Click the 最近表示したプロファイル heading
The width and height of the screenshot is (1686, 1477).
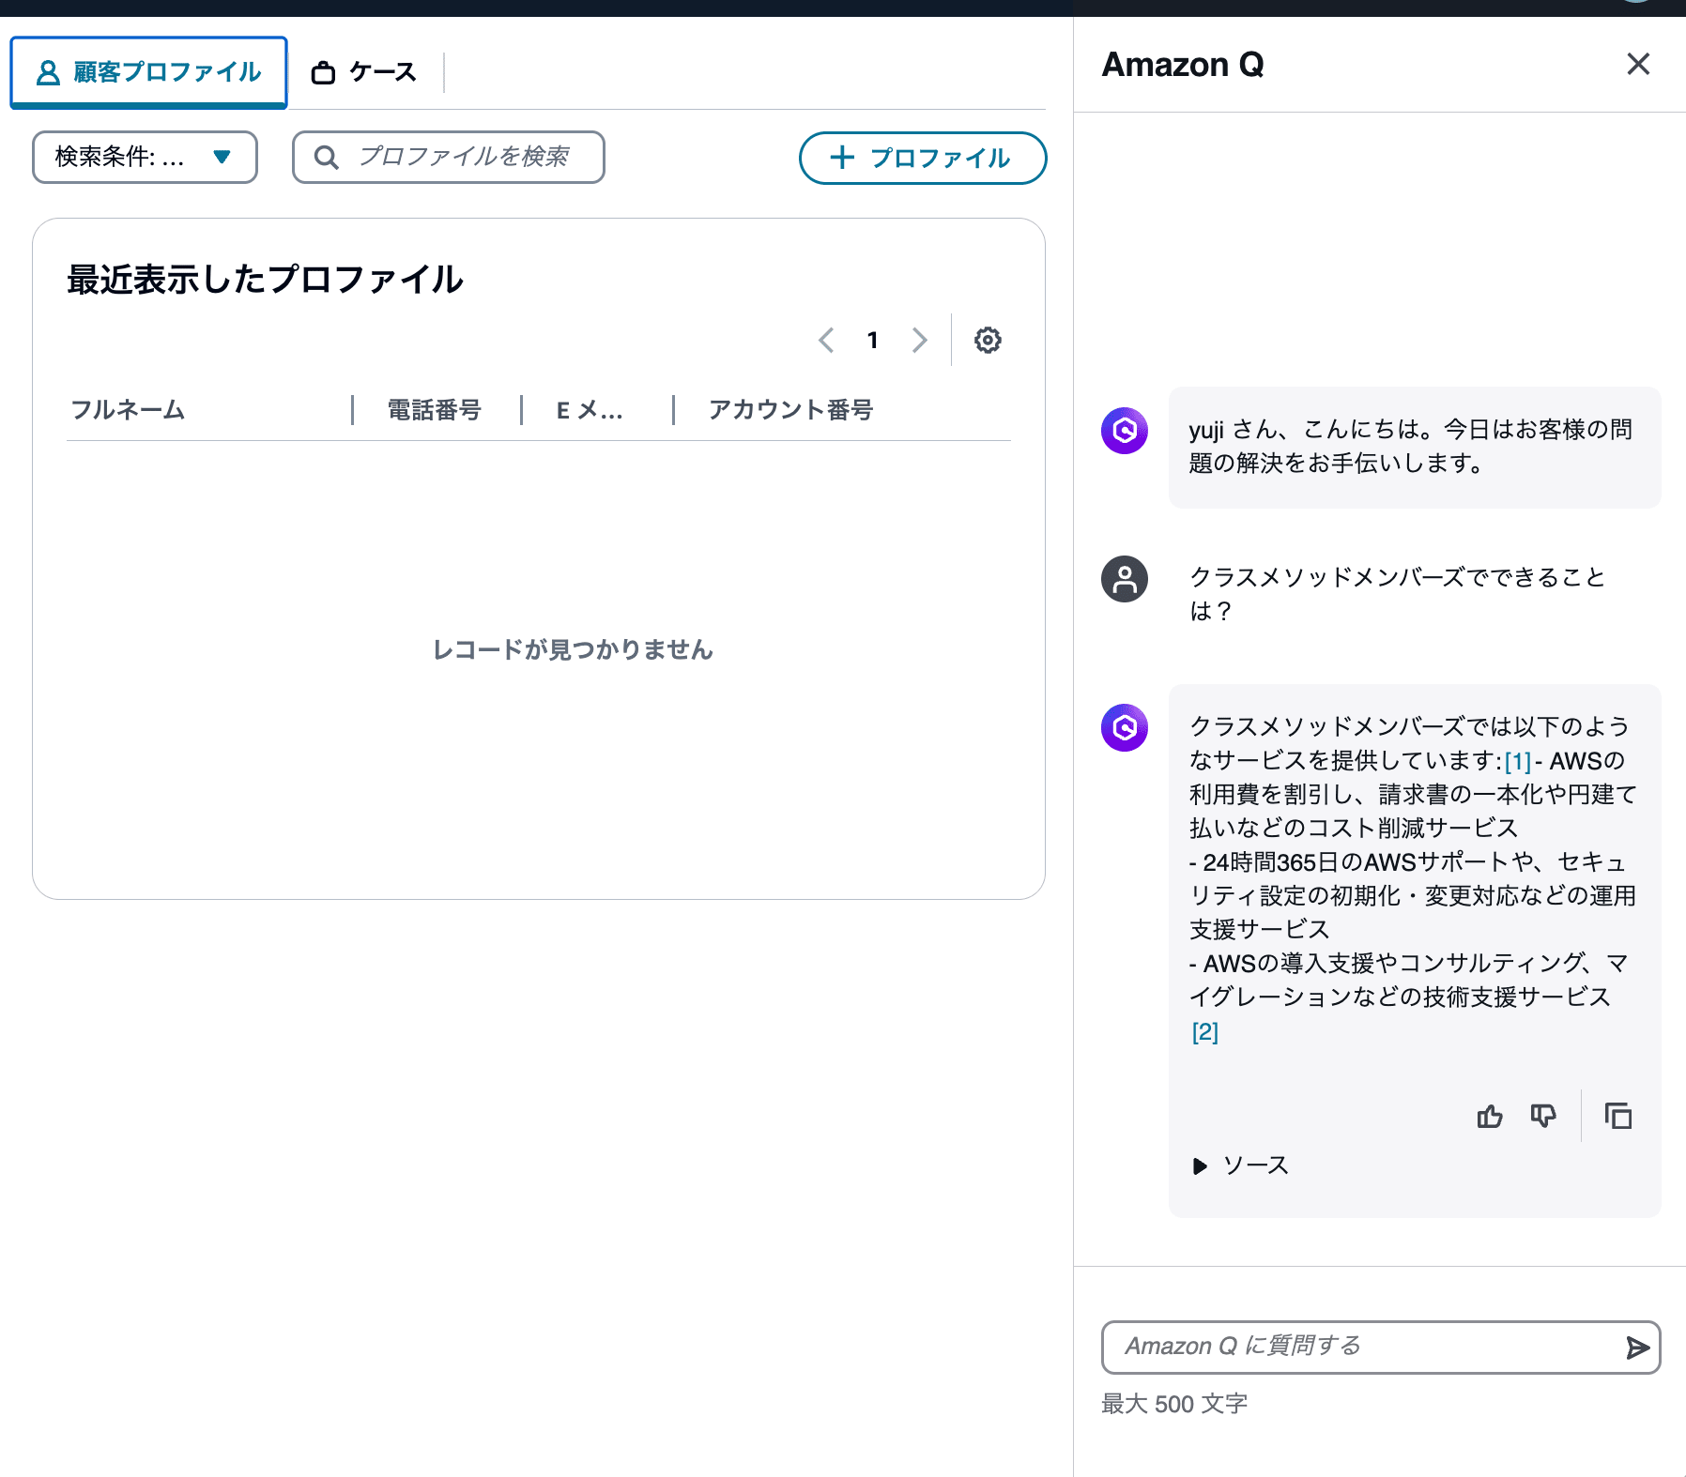265,280
